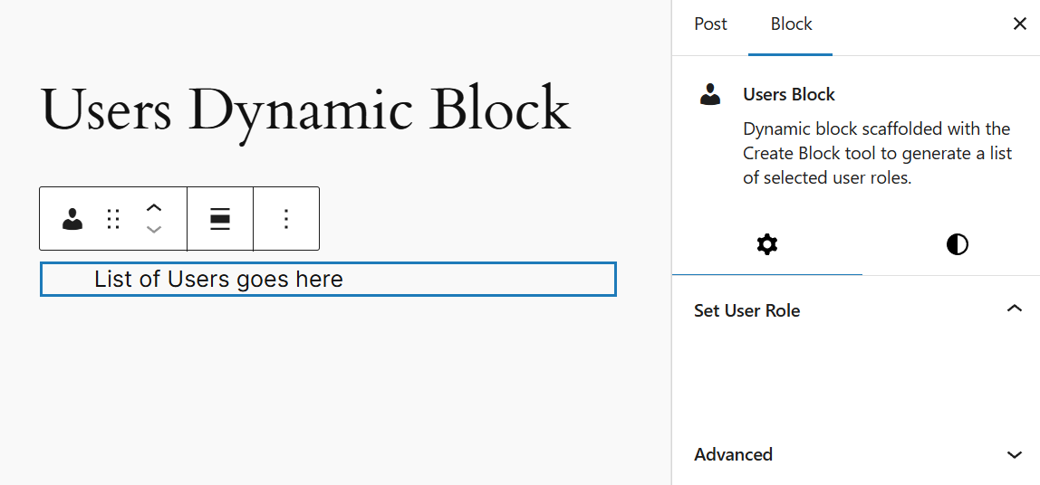Click the Users block type icon in toolbar
The height and width of the screenshot is (485, 1040).
[x=72, y=219]
